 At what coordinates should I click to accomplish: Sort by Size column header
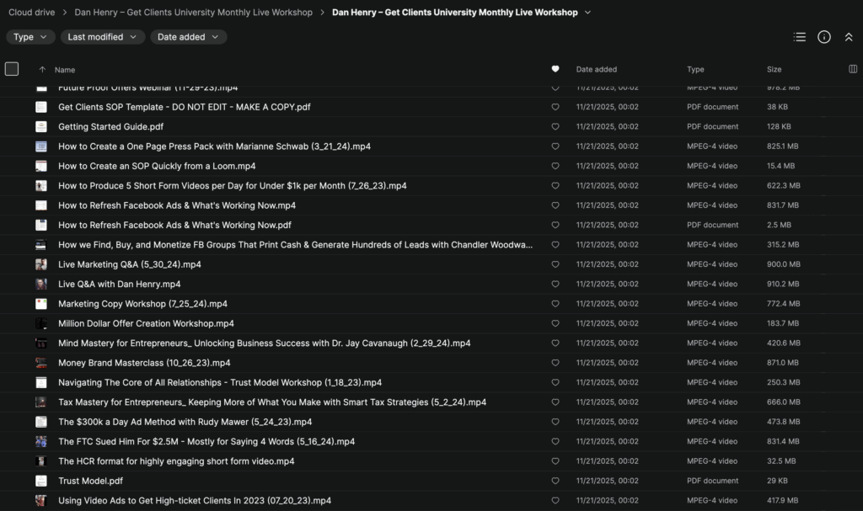coord(774,69)
